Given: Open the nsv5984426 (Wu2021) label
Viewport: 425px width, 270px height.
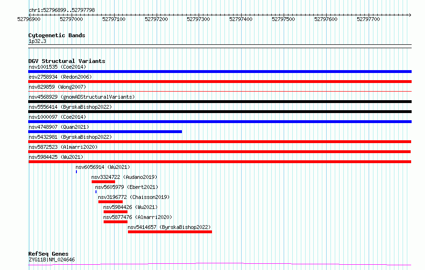Looking at the screenshot, I should 130,207.
